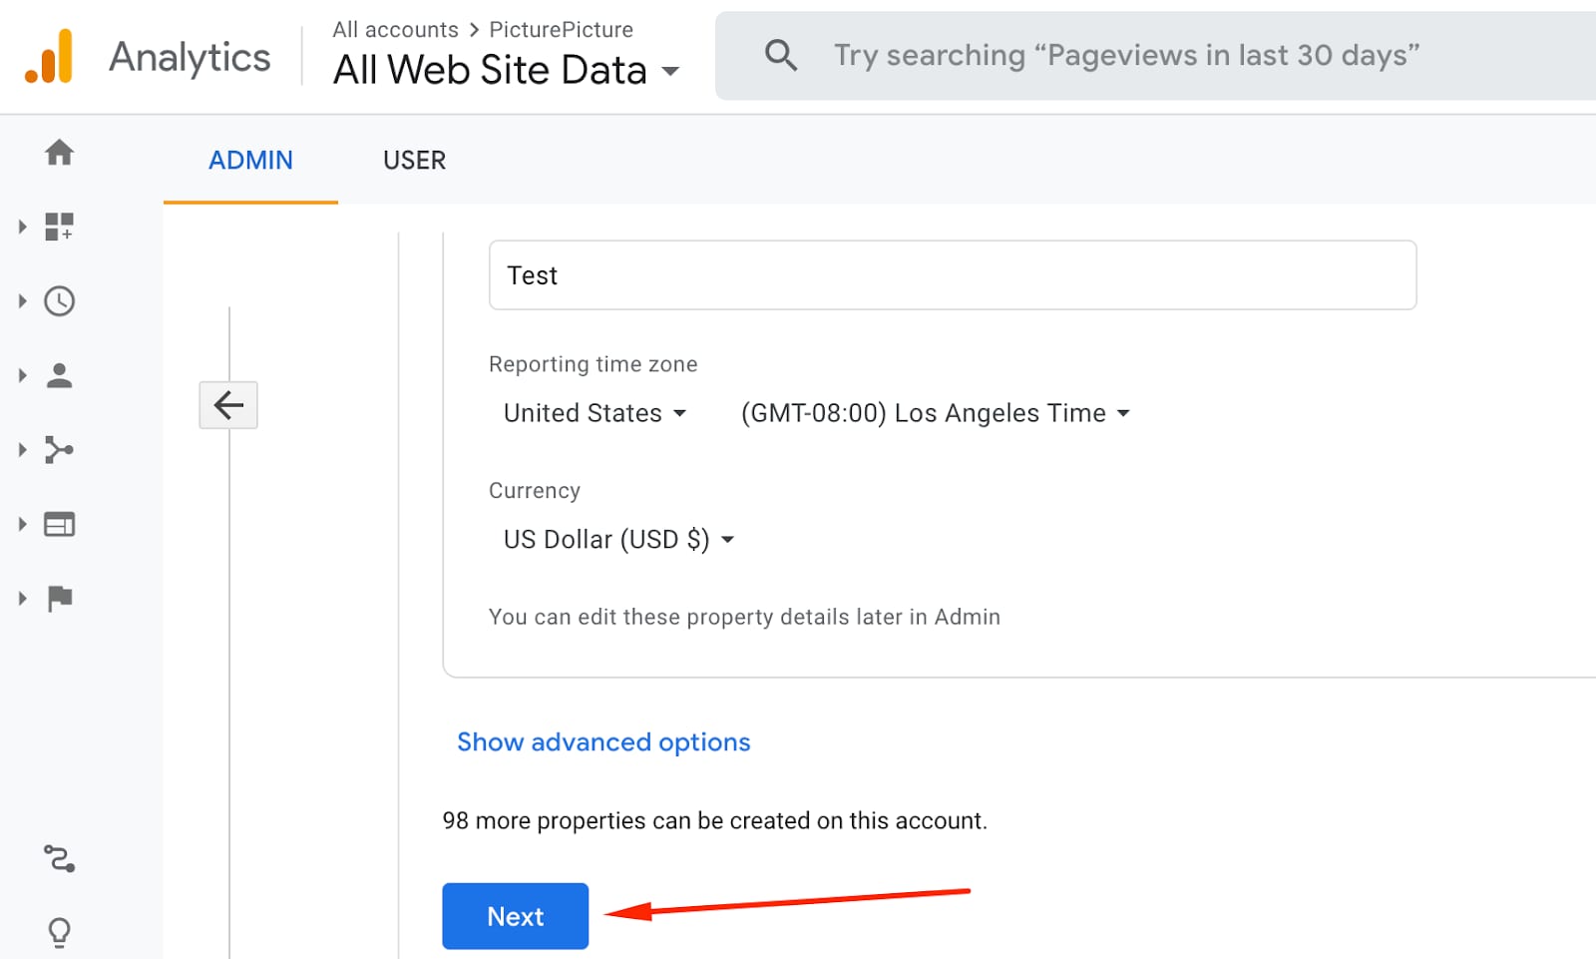Viewport: 1596px width, 959px height.
Task: Click the property name field containing Test
Action: pos(952,275)
